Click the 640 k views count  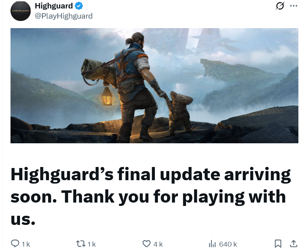[x=228, y=244]
